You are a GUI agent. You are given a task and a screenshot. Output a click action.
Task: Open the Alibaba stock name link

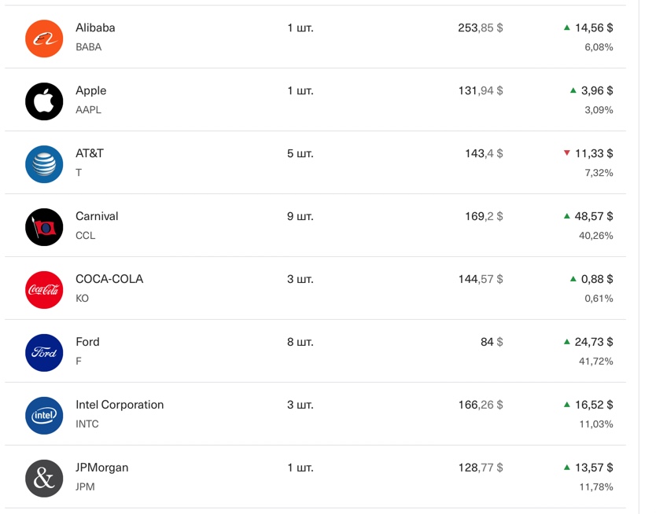pos(95,28)
